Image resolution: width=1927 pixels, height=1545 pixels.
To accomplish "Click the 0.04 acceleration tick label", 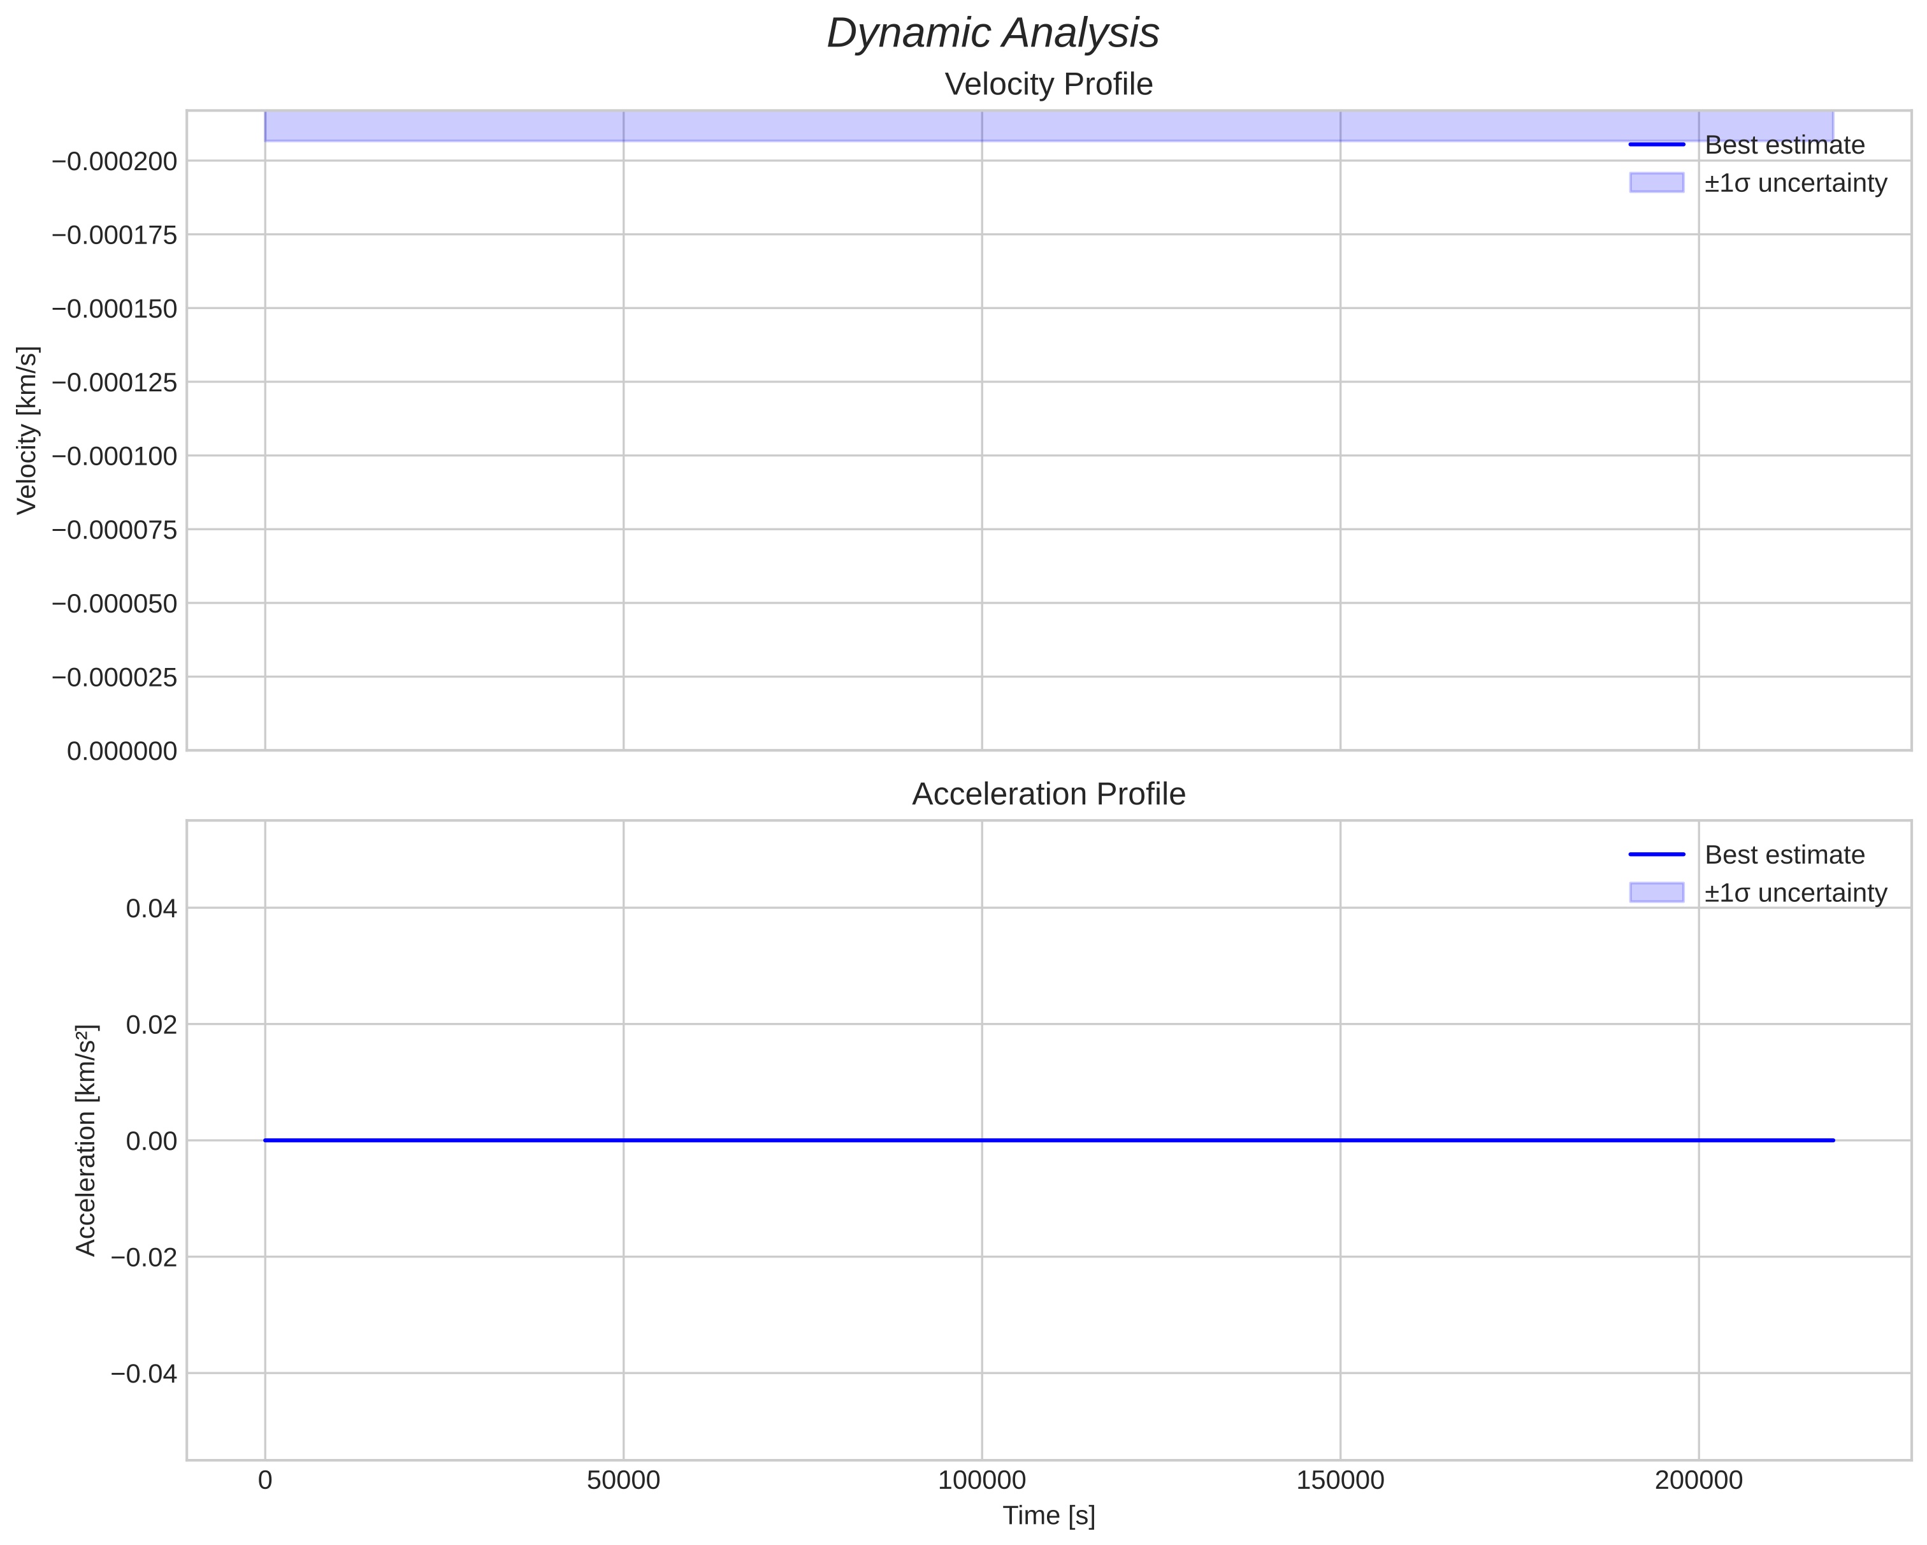I will 151,910.
